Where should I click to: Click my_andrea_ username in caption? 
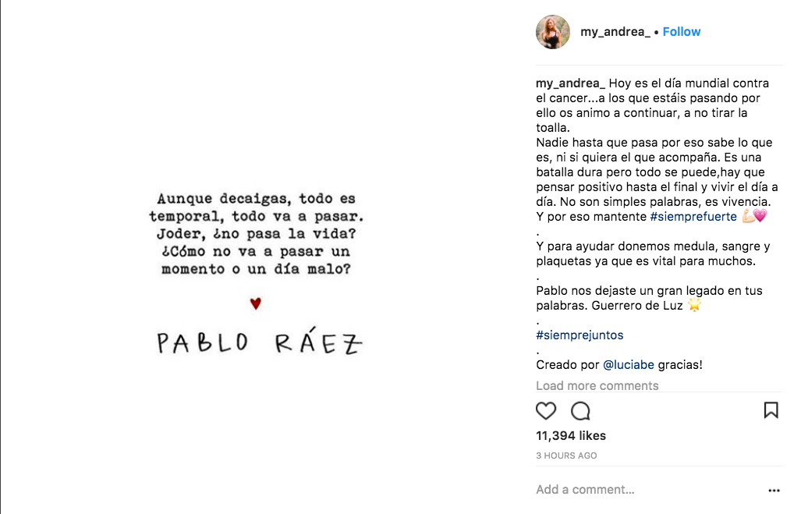coord(570,83)
